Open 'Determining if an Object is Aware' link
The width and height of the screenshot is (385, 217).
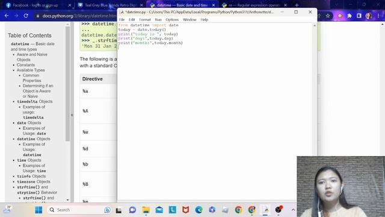point(38,91)
